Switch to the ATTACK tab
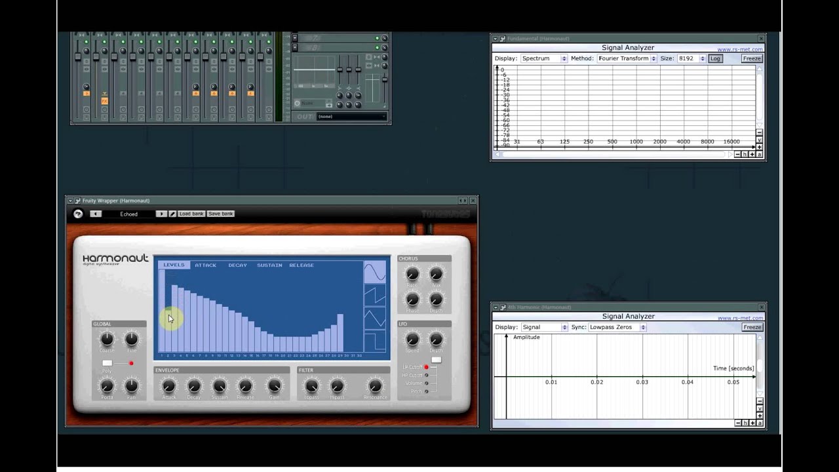 (x=205, y=265)
